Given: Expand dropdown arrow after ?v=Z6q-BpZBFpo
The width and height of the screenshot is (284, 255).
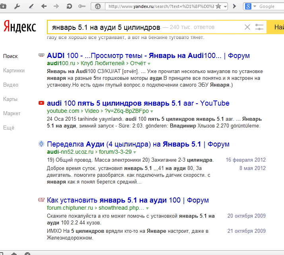Looking at the screenshot, I should 152,111.
